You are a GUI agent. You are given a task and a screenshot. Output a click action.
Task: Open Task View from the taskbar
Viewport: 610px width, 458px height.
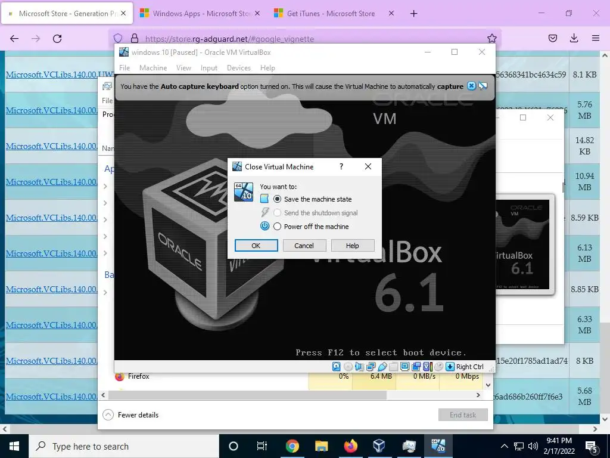point(262,446)
